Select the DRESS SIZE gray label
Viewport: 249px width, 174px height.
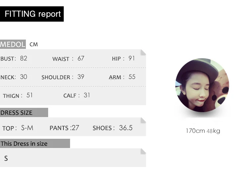24,112
